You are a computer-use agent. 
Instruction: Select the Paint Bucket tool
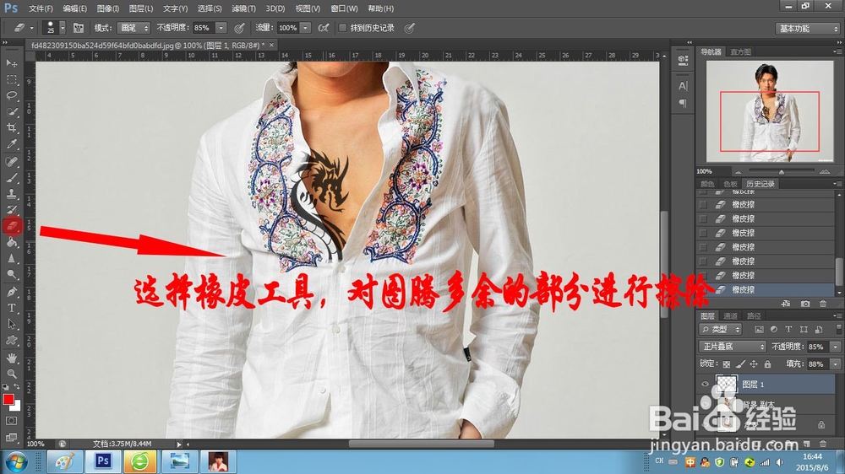point(11,243)
